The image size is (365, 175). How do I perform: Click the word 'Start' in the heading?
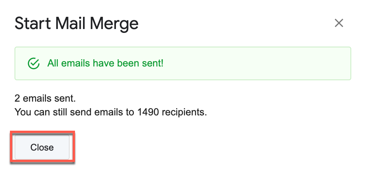point(31,24)
